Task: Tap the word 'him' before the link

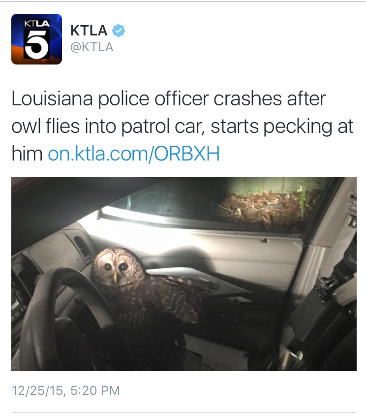Action: [27, 154]
